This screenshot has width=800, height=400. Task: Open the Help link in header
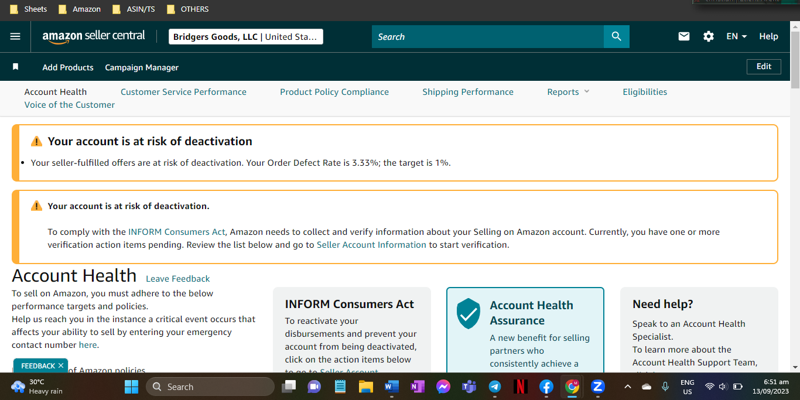[768, 36]
